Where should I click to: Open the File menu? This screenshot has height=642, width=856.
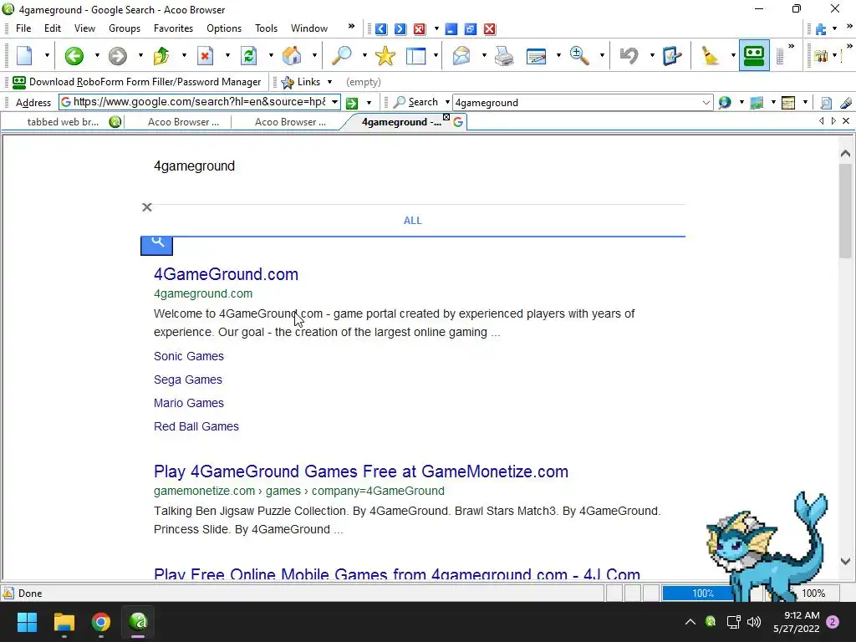(23, 28)
